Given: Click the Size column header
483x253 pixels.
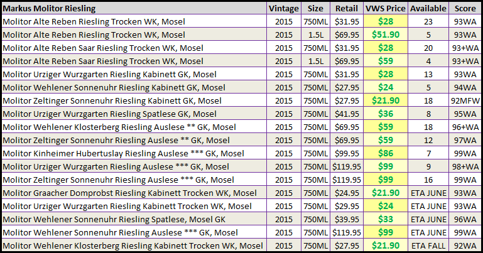Looking at the screenshot, I should pyautogui.click(x=315, y=8).
